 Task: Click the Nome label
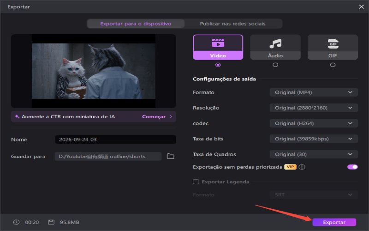pyautogui.click(x=19, y=140)
